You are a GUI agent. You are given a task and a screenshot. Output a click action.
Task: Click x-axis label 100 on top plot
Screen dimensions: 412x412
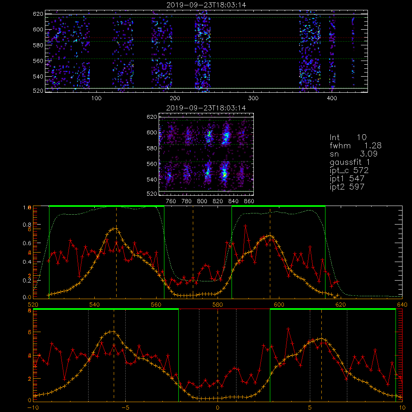point(96,98)
